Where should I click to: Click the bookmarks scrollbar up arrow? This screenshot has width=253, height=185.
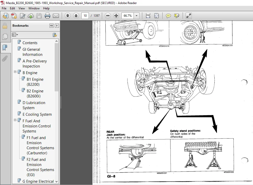(x=56, y=41)
